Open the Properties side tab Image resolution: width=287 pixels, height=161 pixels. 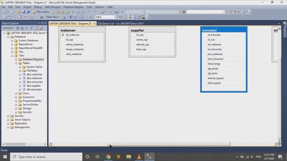(285, 30)
